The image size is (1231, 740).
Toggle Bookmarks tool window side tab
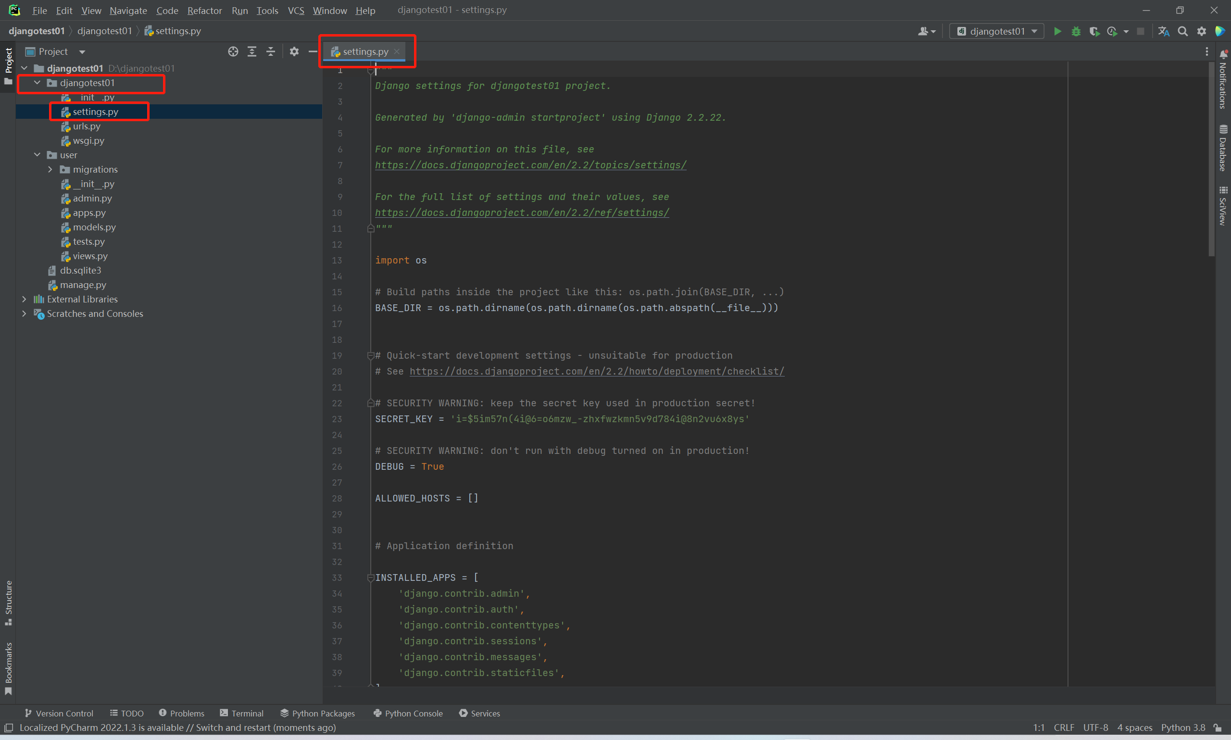[x=8, y=668]
